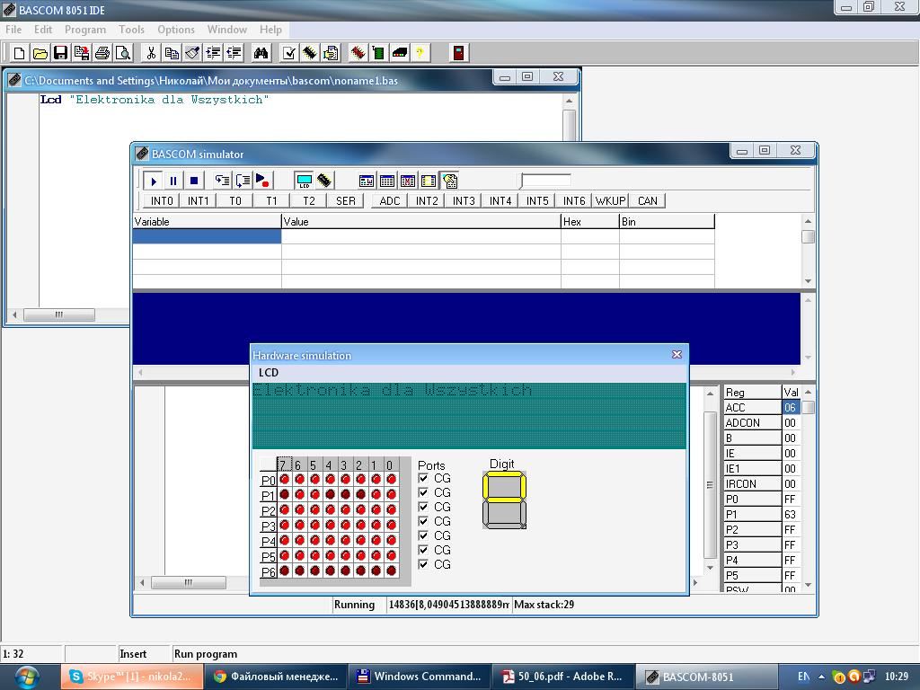The image size is (920, 690).
Task: Click the editor's horizontal scrollbar thumb
Action: click(x=58, y=315)
